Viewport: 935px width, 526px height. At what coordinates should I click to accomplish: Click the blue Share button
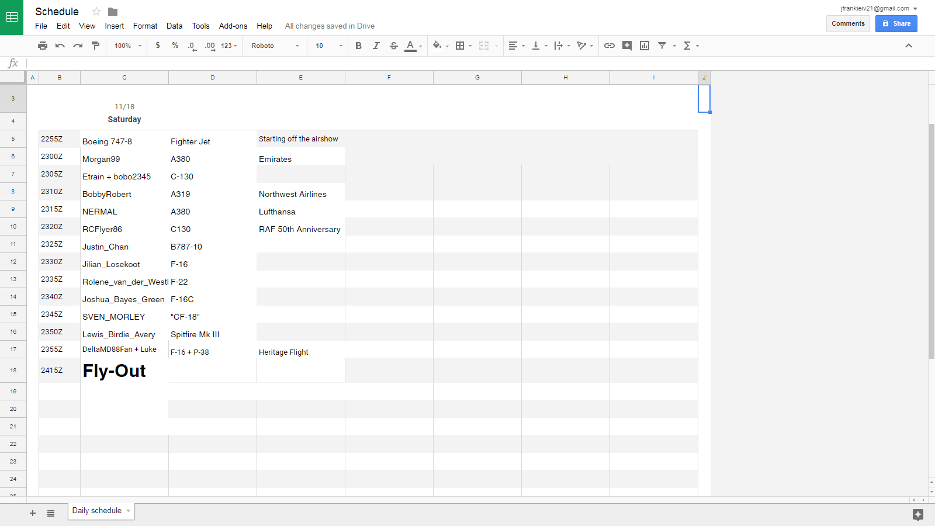pyautogui.click(x=896, y=23)
